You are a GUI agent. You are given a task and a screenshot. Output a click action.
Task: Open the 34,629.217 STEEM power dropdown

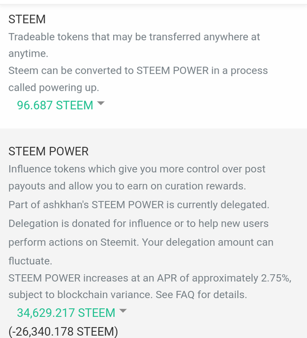click(66, 313)
